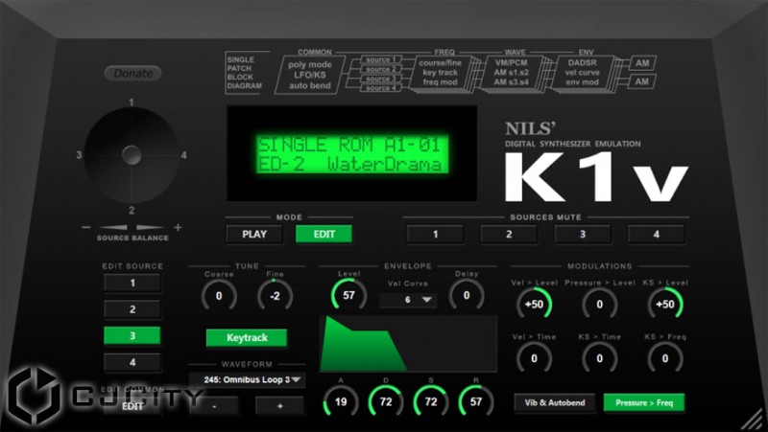The height and width of the screenshot is (432, 768).
Task: Adjust the KS > Level knob
Action: tap(665, 305)
